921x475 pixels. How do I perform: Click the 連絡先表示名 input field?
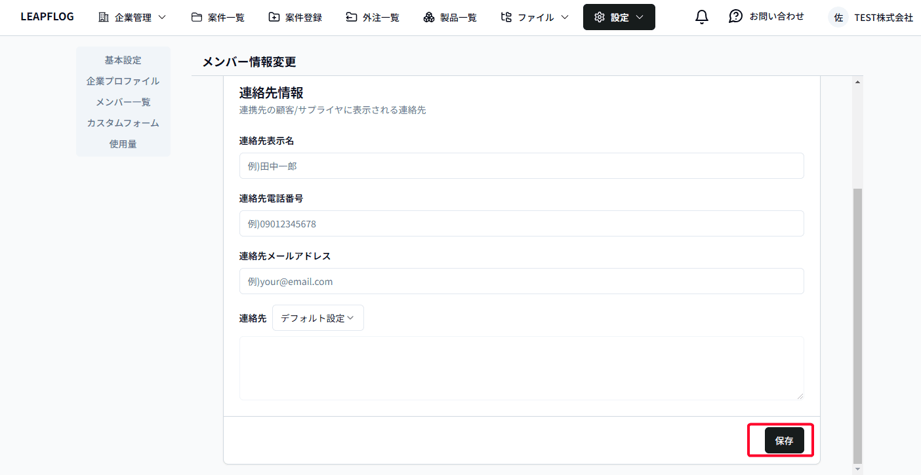[521, 166]
